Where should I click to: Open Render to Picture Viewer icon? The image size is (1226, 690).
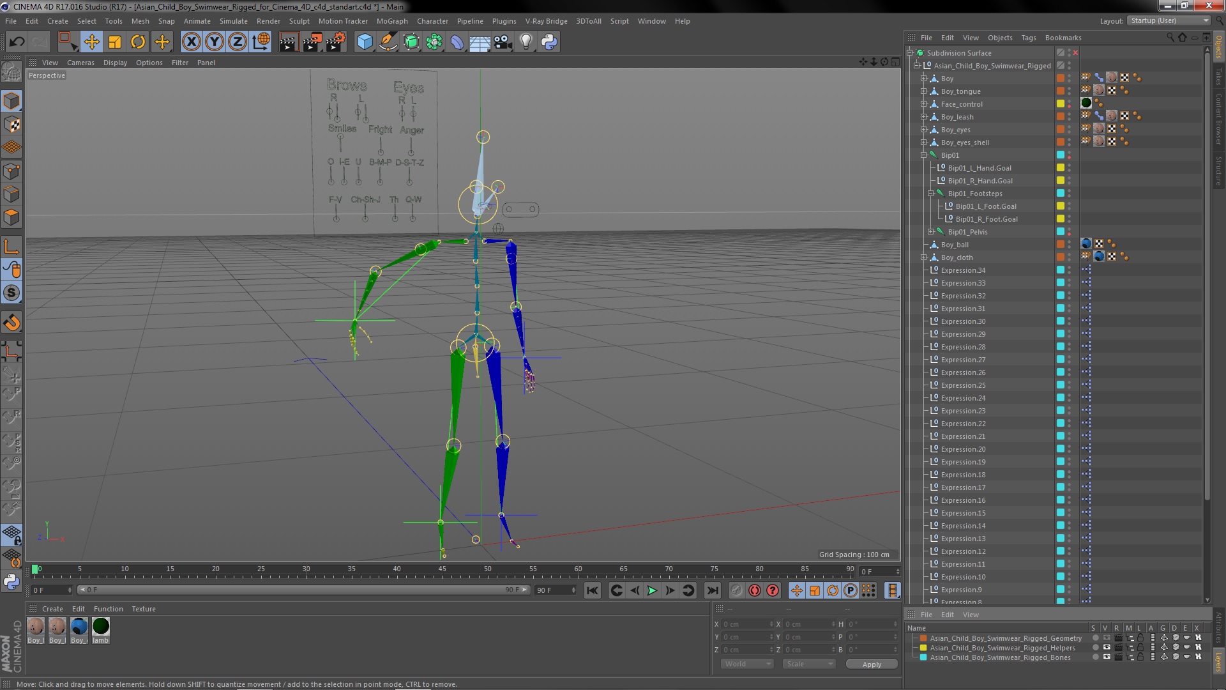coord(312,42)
